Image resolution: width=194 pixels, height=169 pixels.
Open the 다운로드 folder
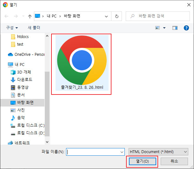coord(25,80)
